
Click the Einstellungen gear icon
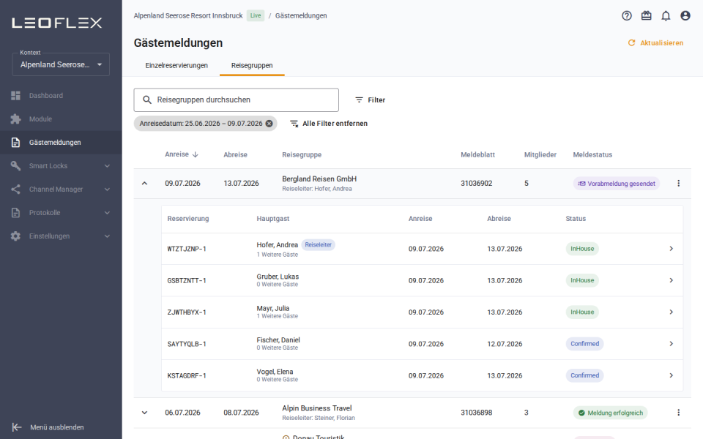(15, 236)
